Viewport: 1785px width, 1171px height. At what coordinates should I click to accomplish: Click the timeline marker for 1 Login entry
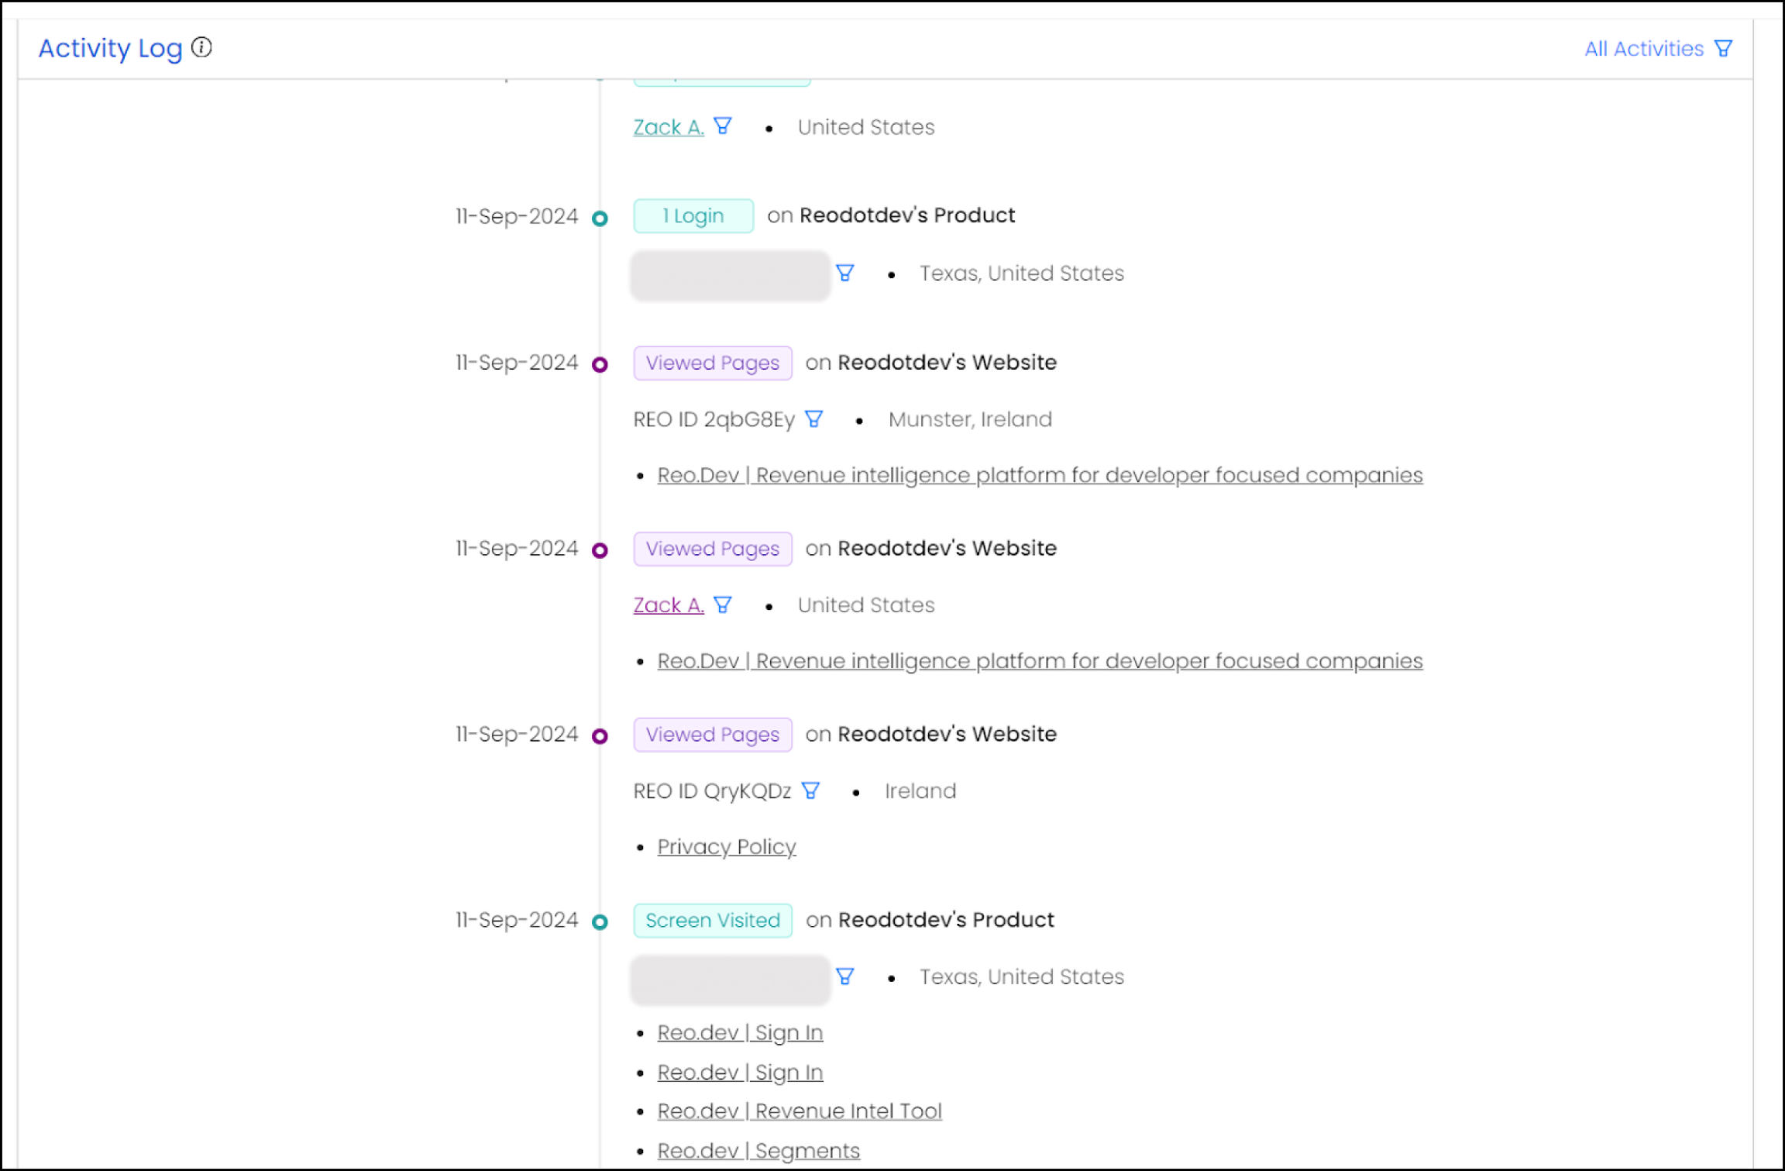point(600,219)
